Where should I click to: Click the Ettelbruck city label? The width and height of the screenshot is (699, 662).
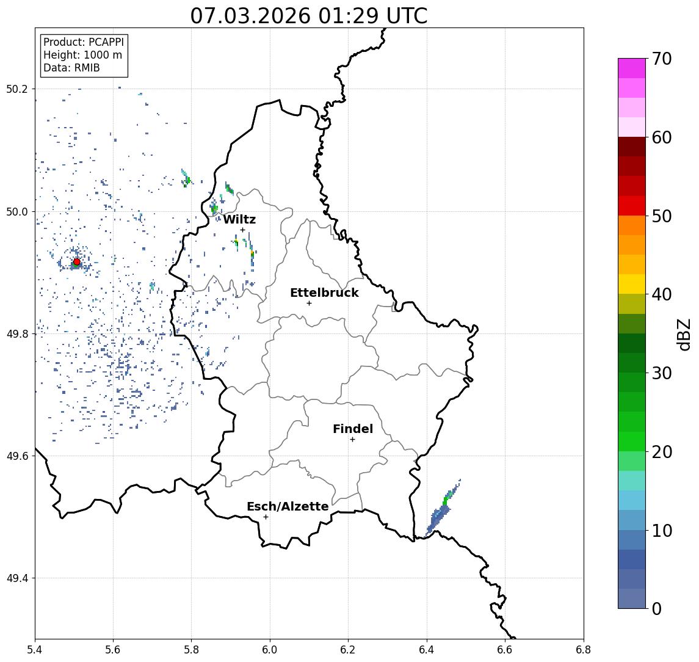(324, 293)
